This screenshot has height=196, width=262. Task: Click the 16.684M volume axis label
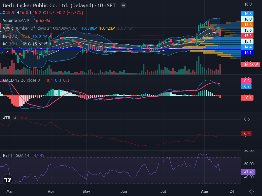tap(251, 64)
